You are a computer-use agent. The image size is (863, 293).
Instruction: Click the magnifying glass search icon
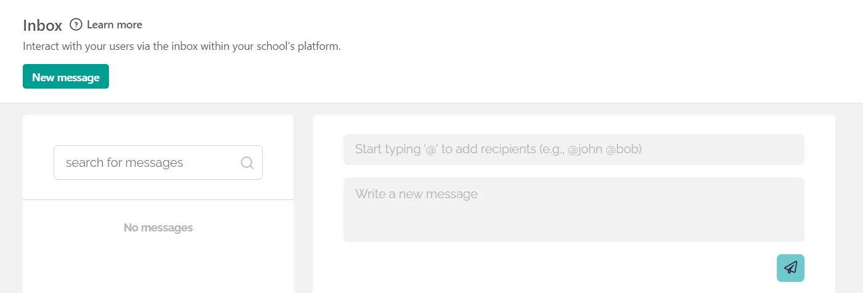(x=247, y=163)
